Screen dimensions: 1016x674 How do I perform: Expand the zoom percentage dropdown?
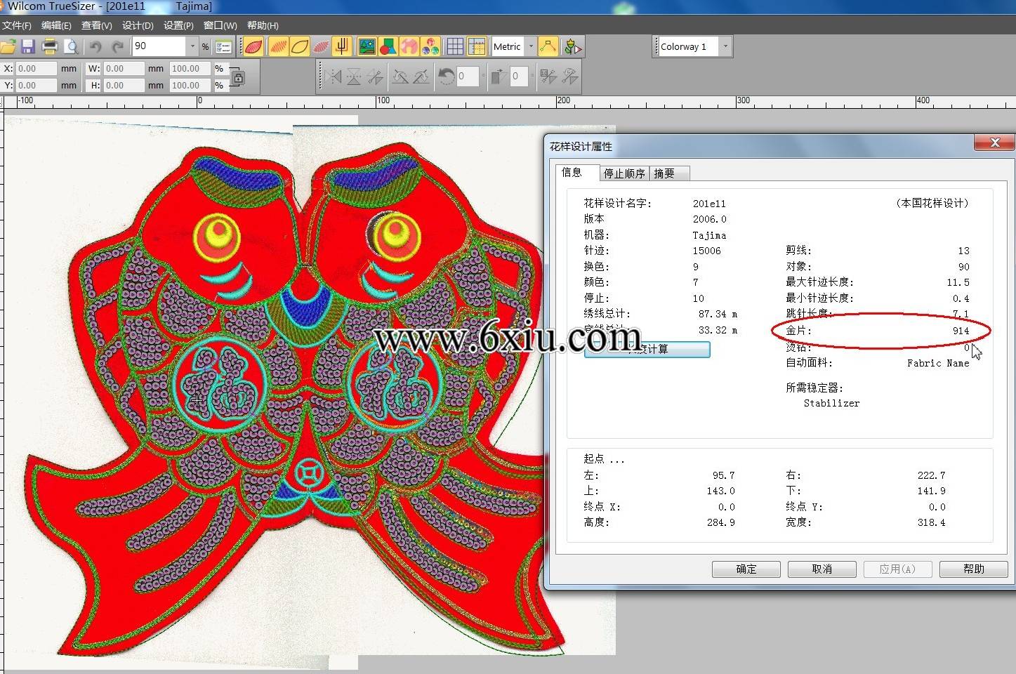[x=192, y=46]
